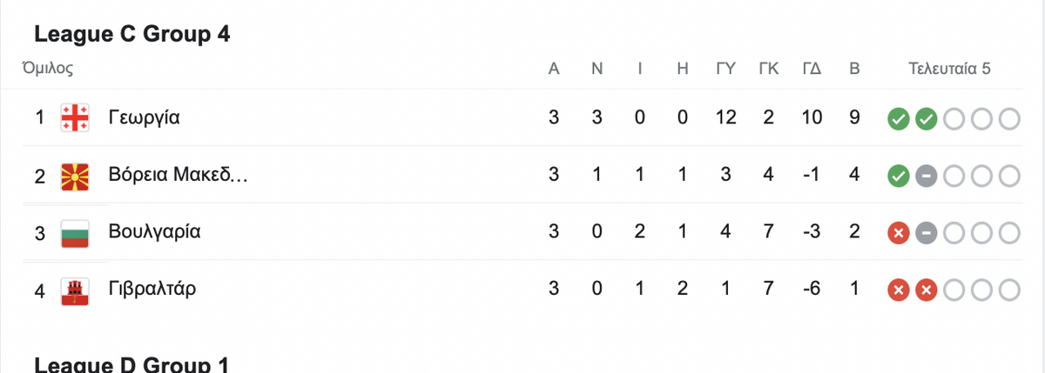The height and width of the screenshot is (373, 1045).
Task: Click the Bulgaria flag icon
Action: pos(75,232)
